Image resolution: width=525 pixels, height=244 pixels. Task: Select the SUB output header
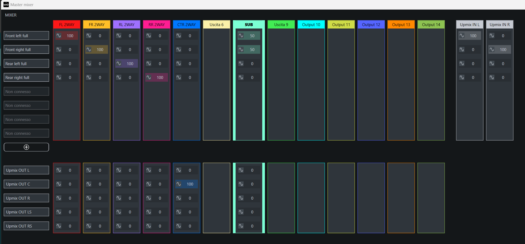point(249,24)
